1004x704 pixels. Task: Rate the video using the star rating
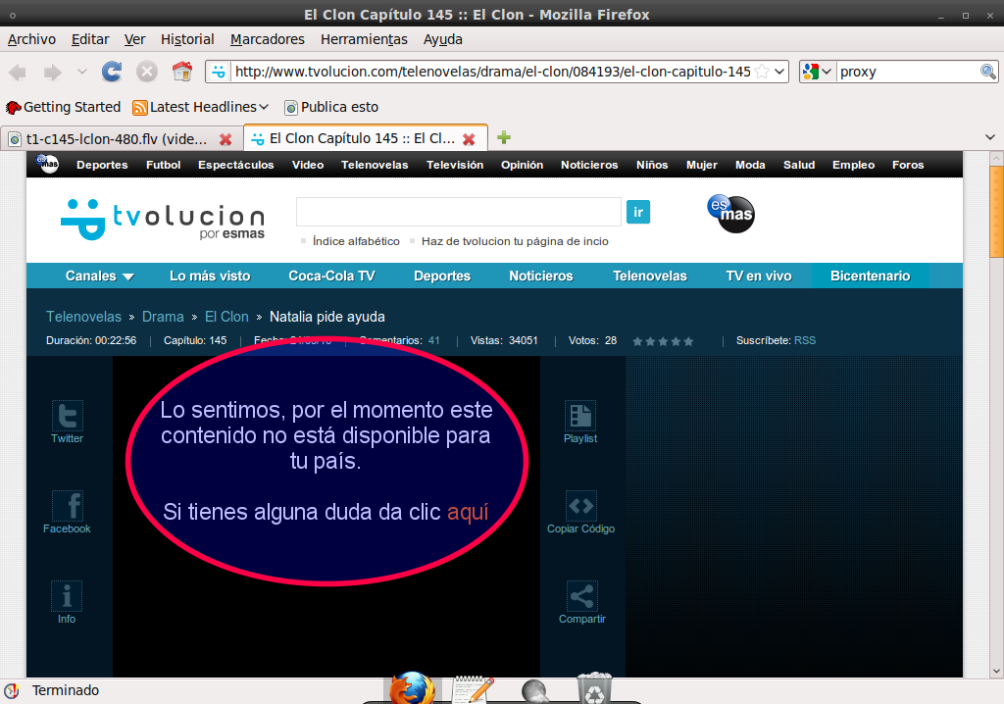click(x=663, y=341)
